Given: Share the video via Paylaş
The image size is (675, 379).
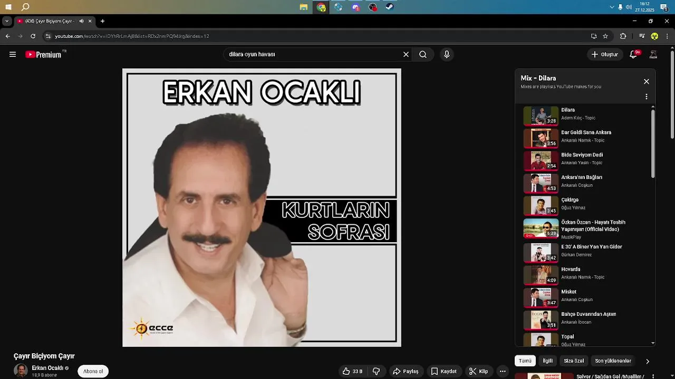Looking at the screenshot, I should click(x=406, y=371).
